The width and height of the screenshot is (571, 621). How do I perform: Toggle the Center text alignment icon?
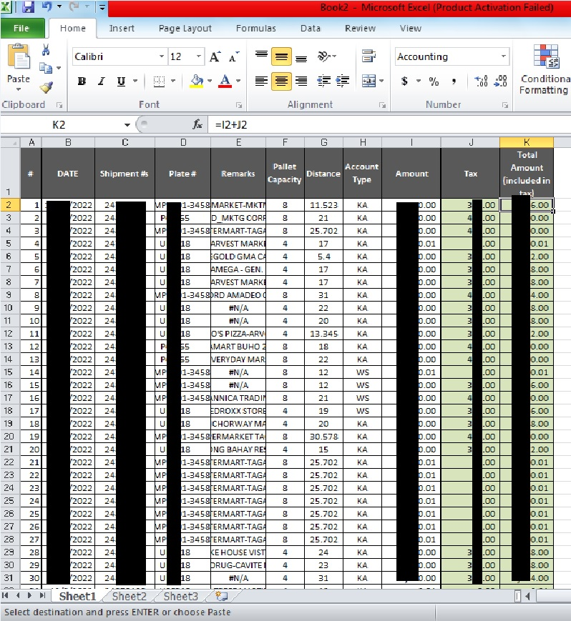coord(281,81)
